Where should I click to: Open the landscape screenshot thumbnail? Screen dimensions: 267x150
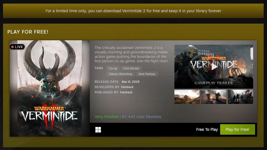[x=187, y=97]
